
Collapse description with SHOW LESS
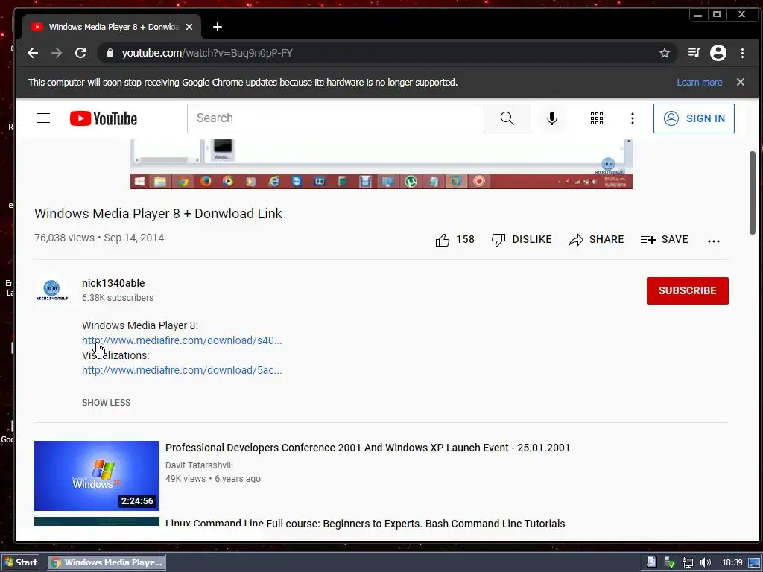pos(106,403)
